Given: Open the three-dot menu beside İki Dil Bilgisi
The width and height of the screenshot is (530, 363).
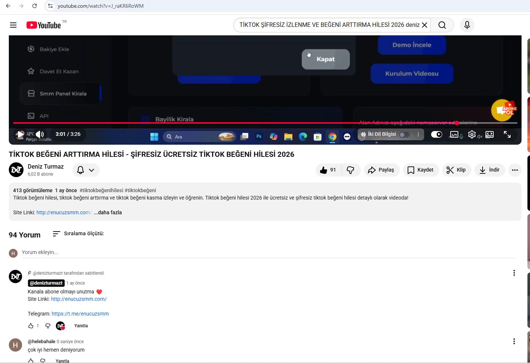Looking at the screenshot, I should pyautogui.click(x=418, y=134).
